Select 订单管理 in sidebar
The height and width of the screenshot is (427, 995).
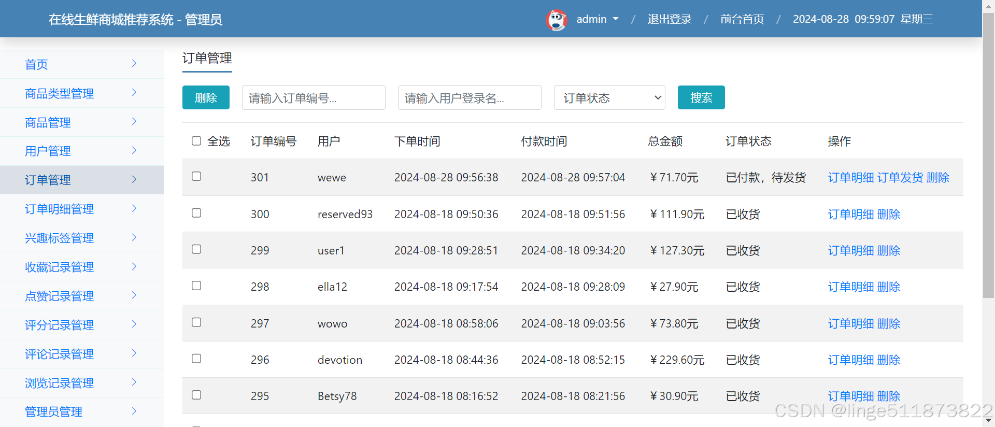[x=82, y=180]
